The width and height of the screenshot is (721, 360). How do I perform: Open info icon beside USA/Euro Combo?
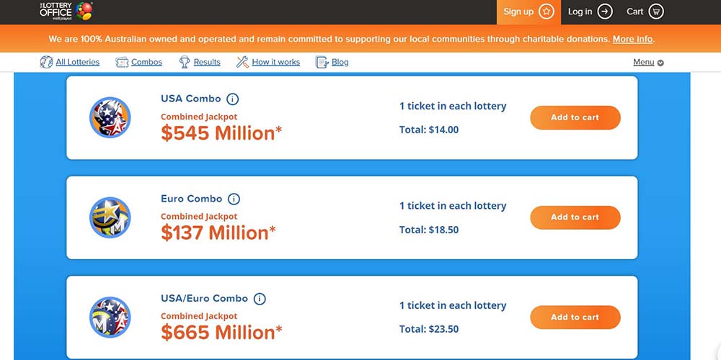point(260,299)
